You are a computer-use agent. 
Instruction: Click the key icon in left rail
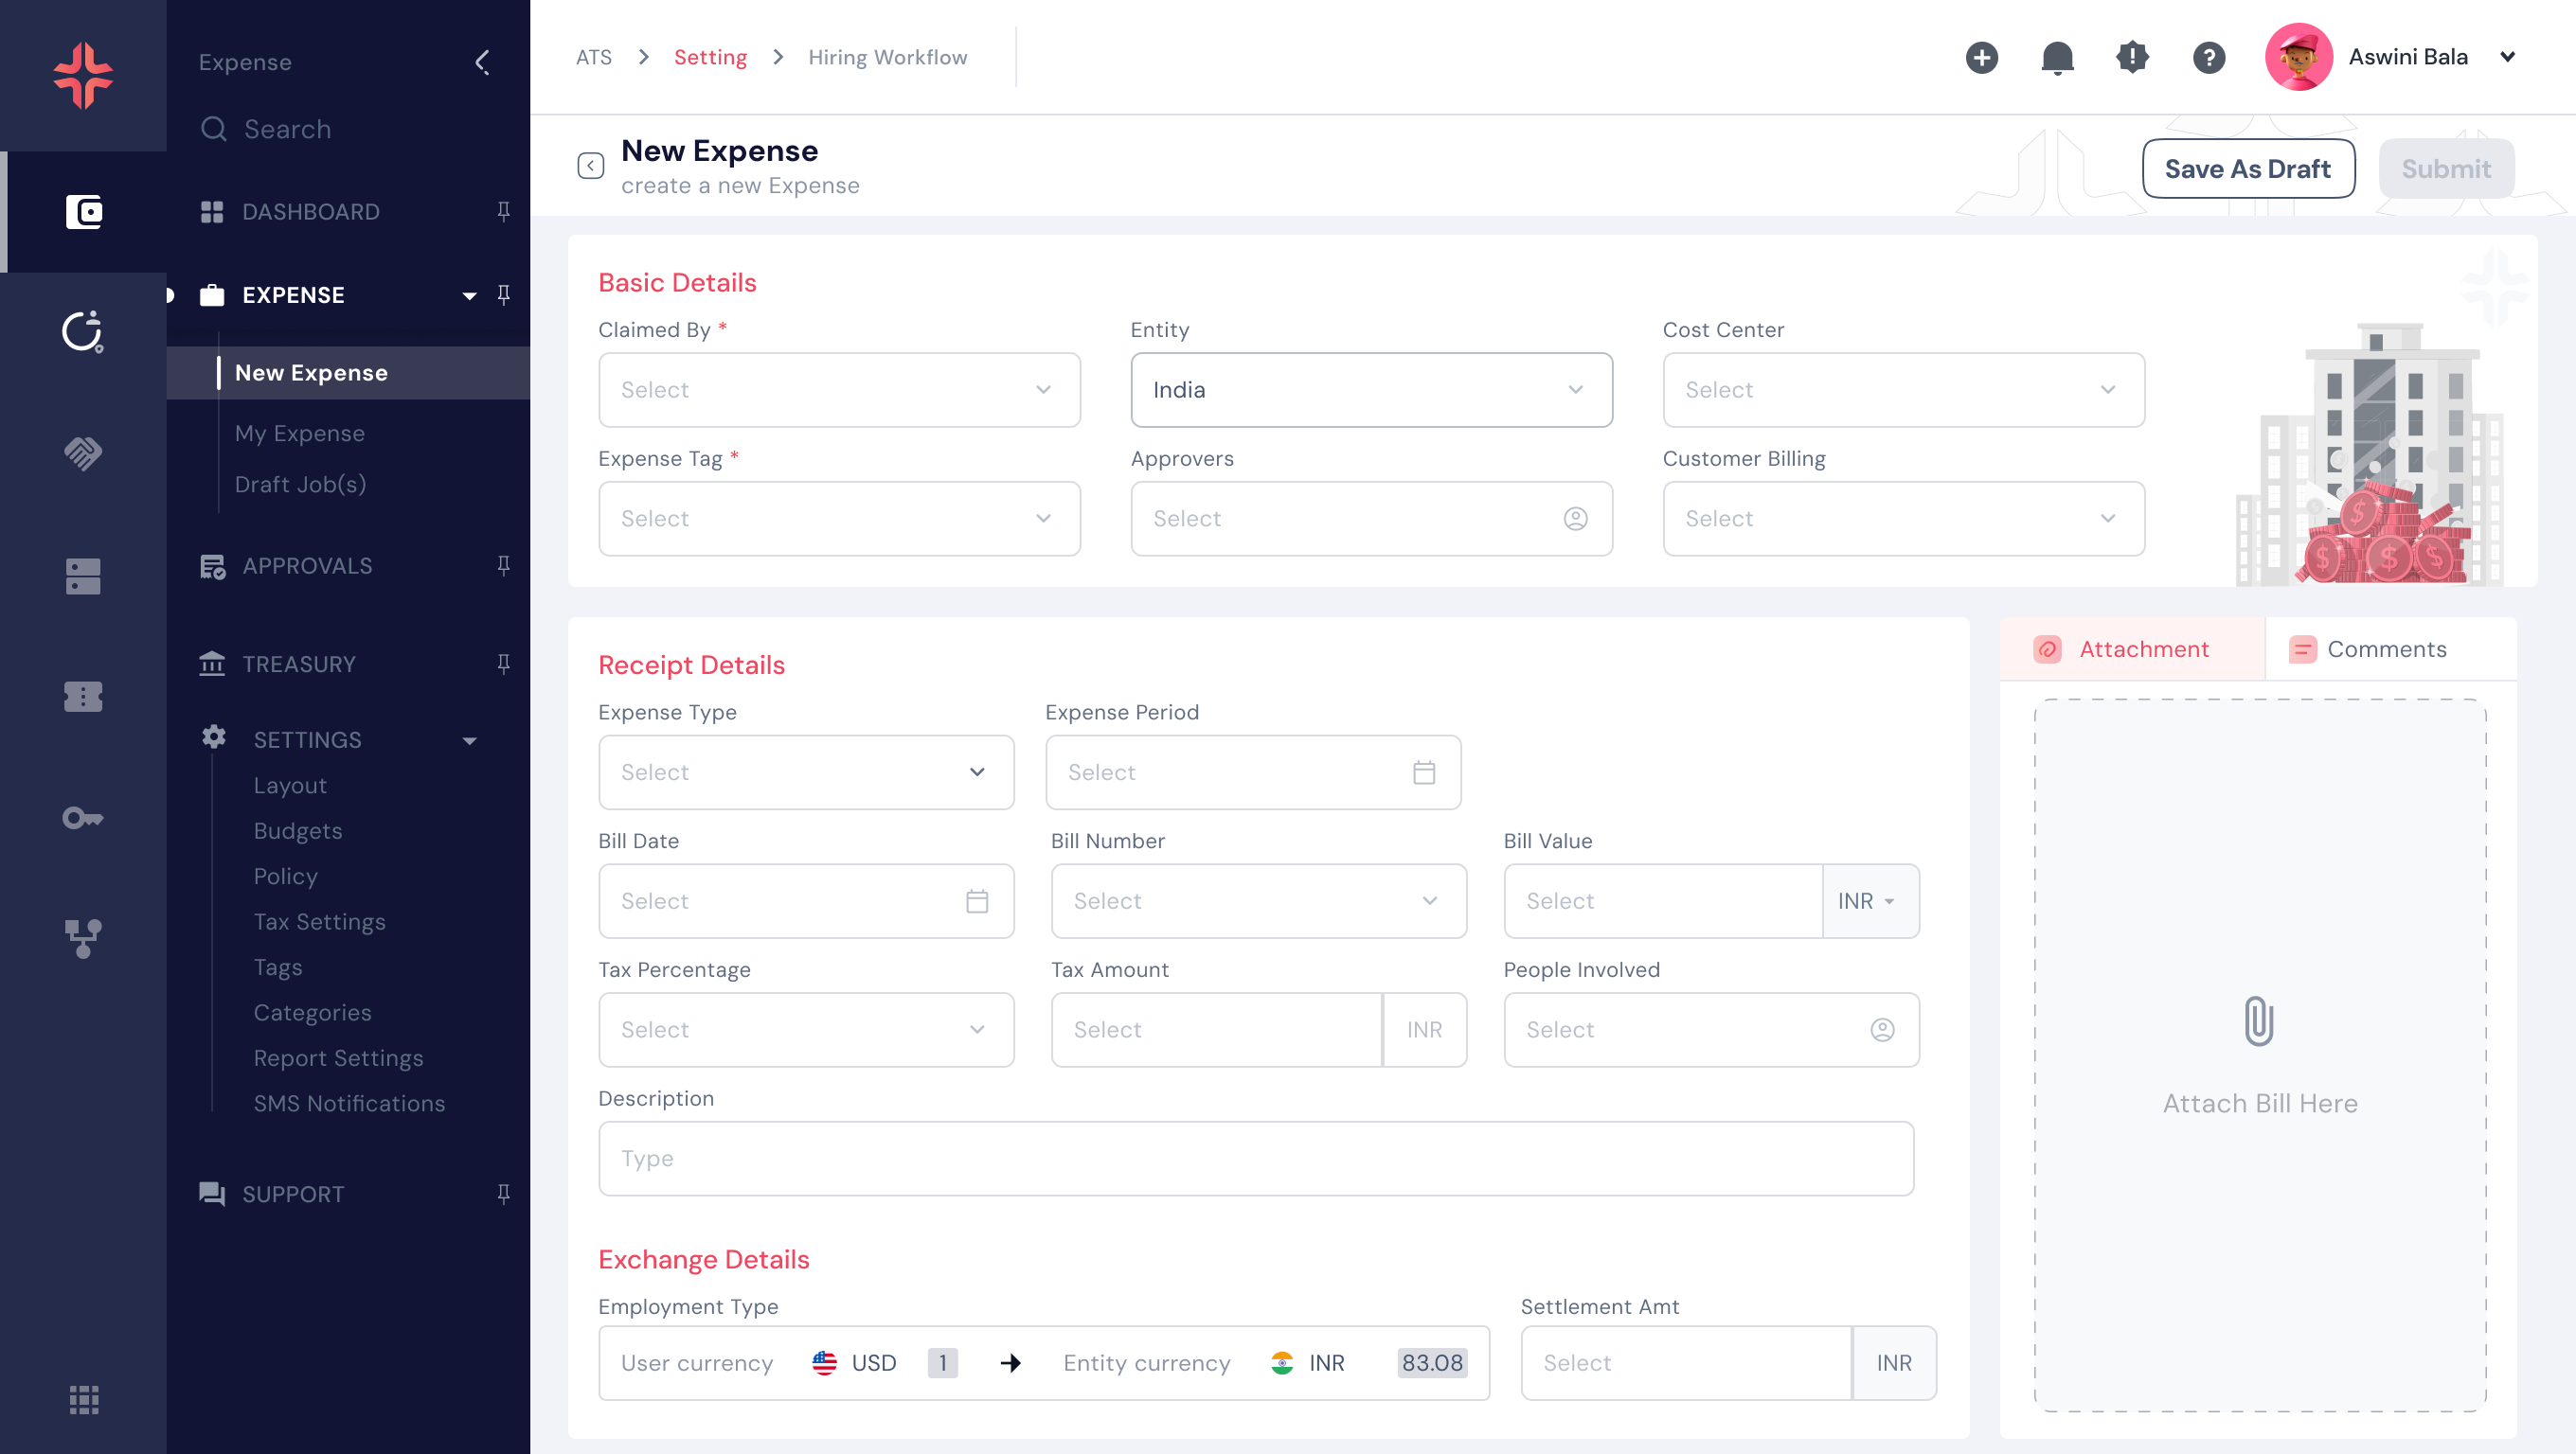click(x=83, y=819)
